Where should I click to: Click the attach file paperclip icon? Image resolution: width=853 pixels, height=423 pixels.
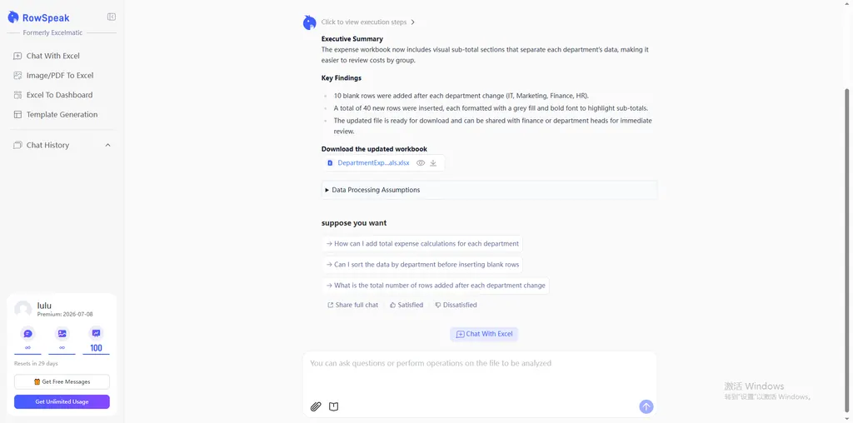[x=316, y=407]
